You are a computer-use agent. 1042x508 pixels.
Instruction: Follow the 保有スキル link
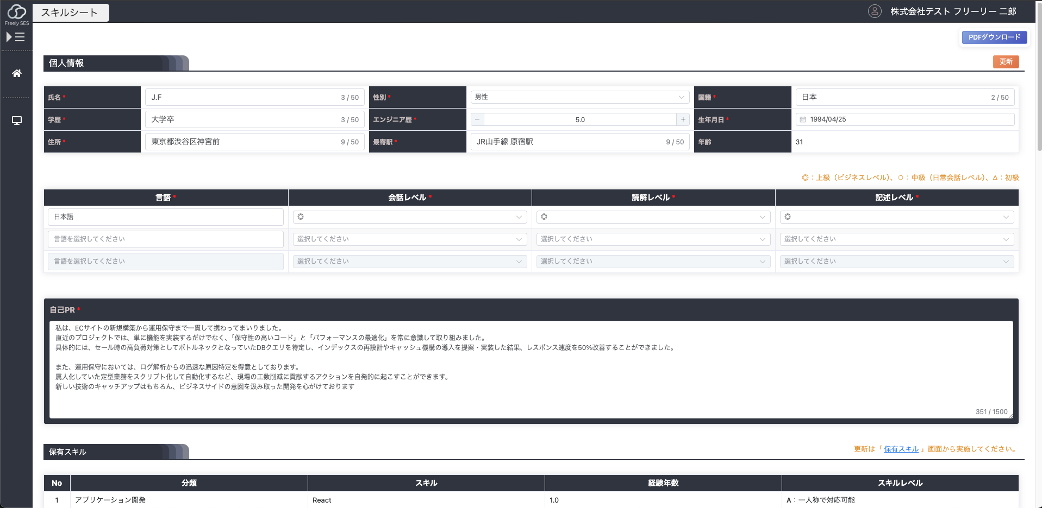click(901, 449)
